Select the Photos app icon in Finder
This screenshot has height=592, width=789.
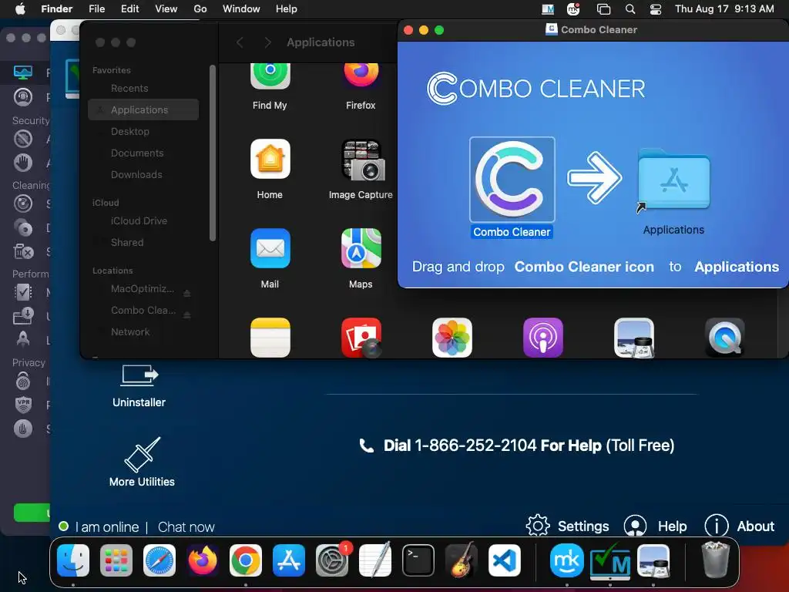(452, 338)
